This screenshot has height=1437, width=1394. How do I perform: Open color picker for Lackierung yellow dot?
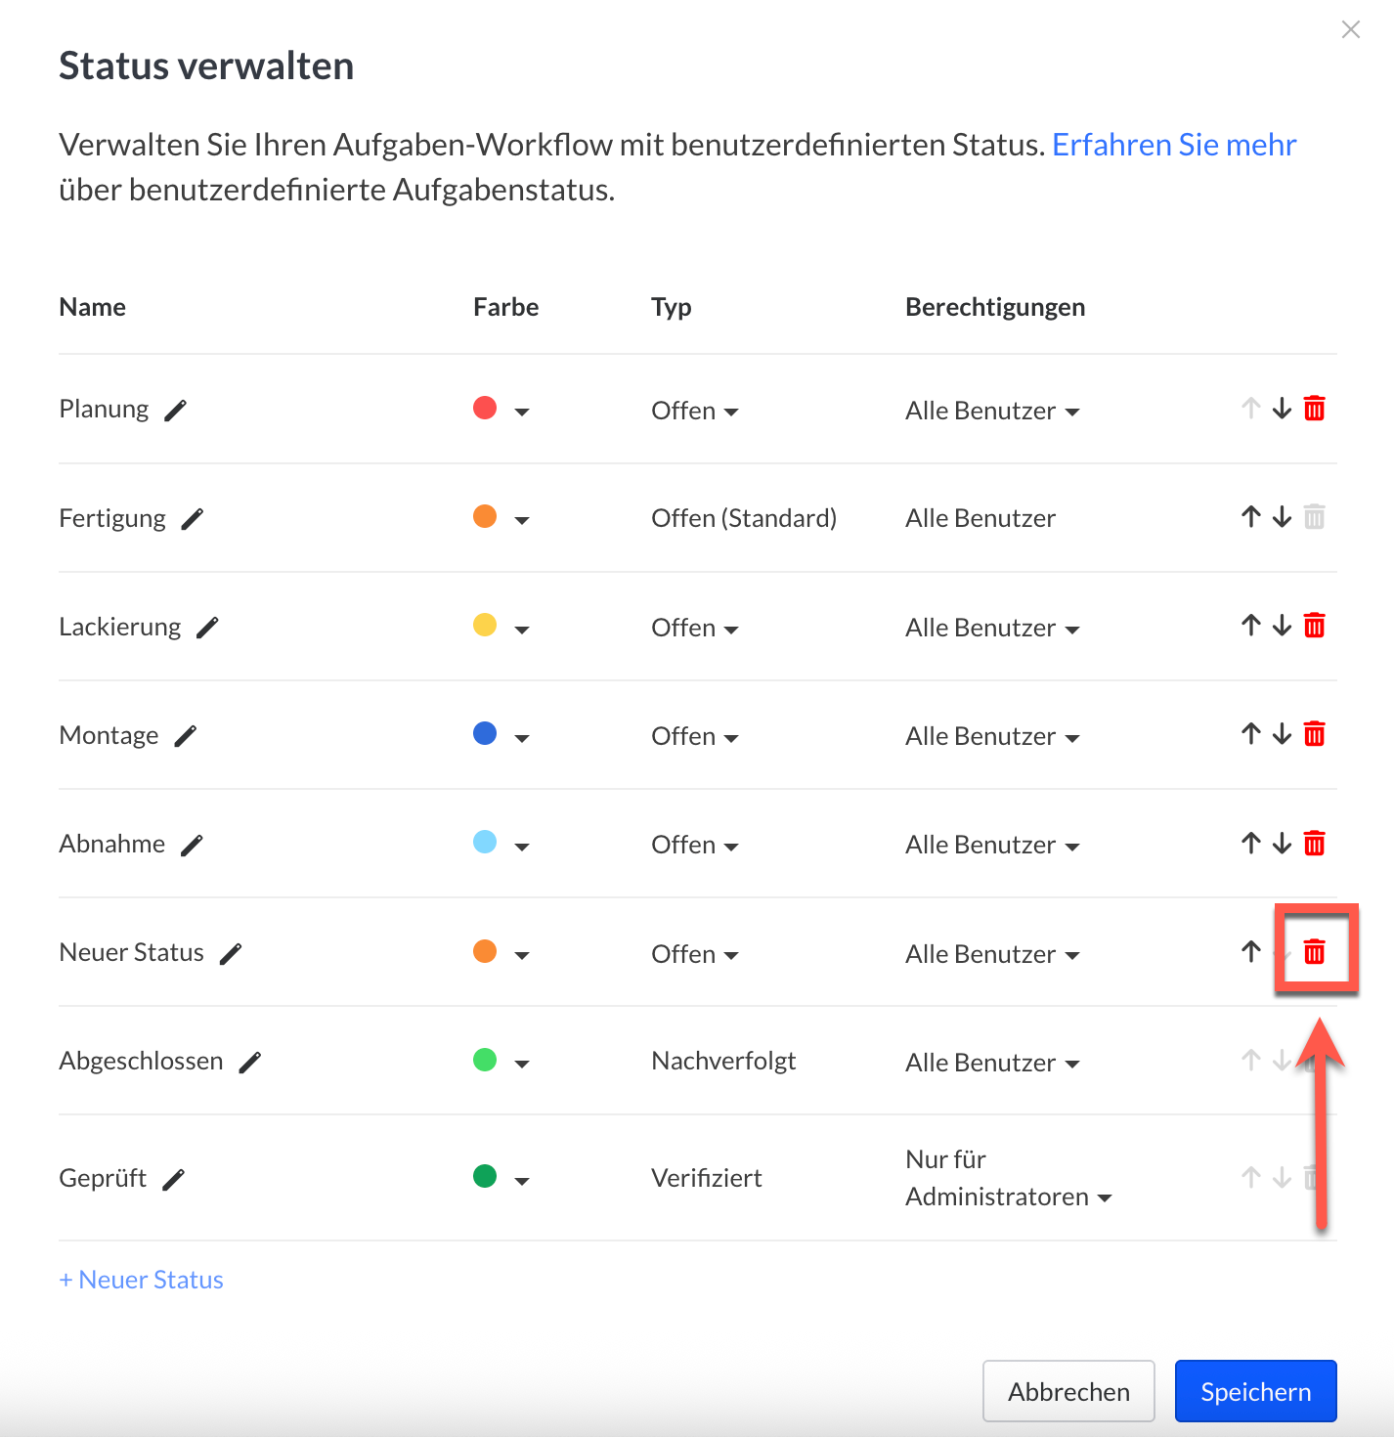501,628
